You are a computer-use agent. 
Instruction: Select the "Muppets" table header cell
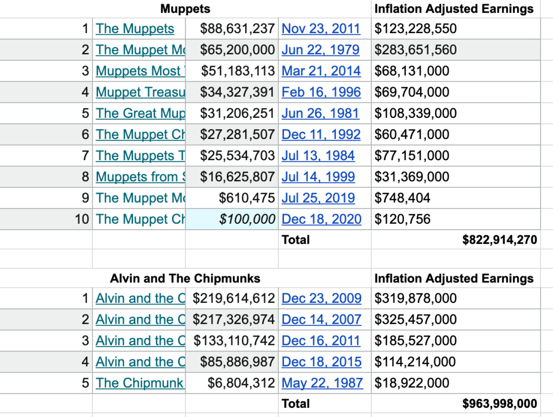tap(185, 9)
